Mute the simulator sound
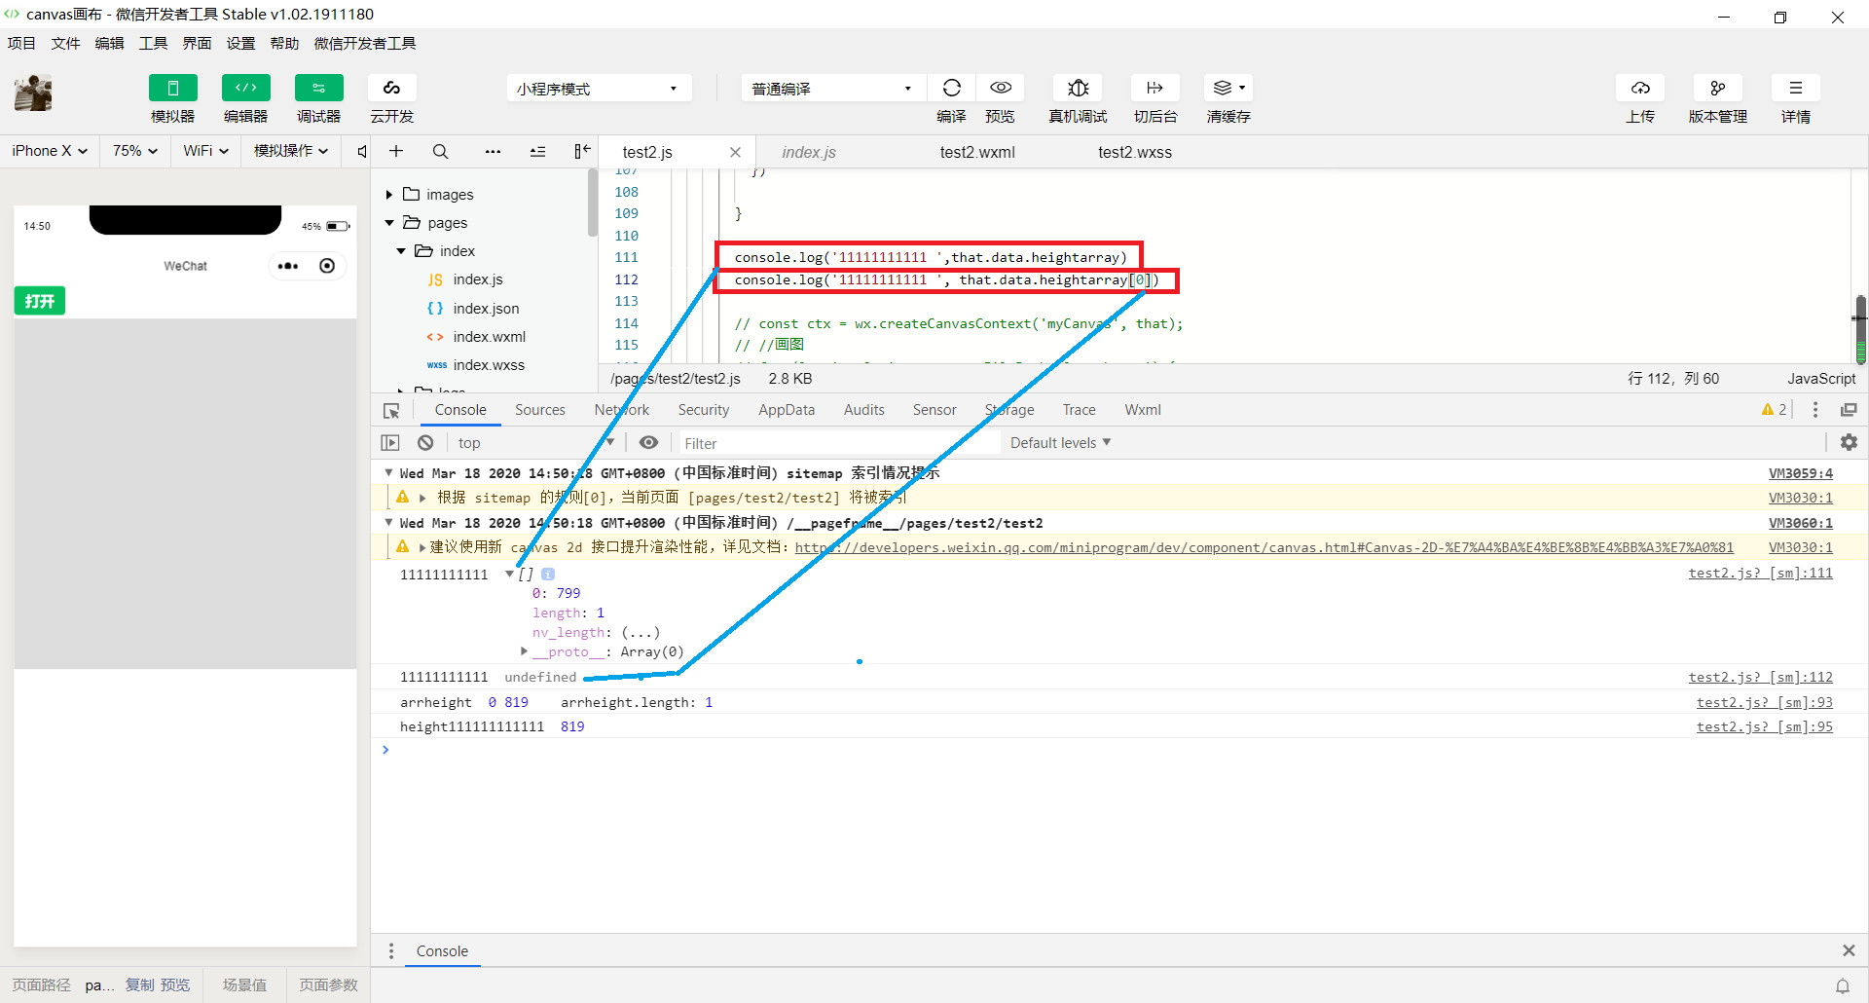 click(x=362, y=151)
